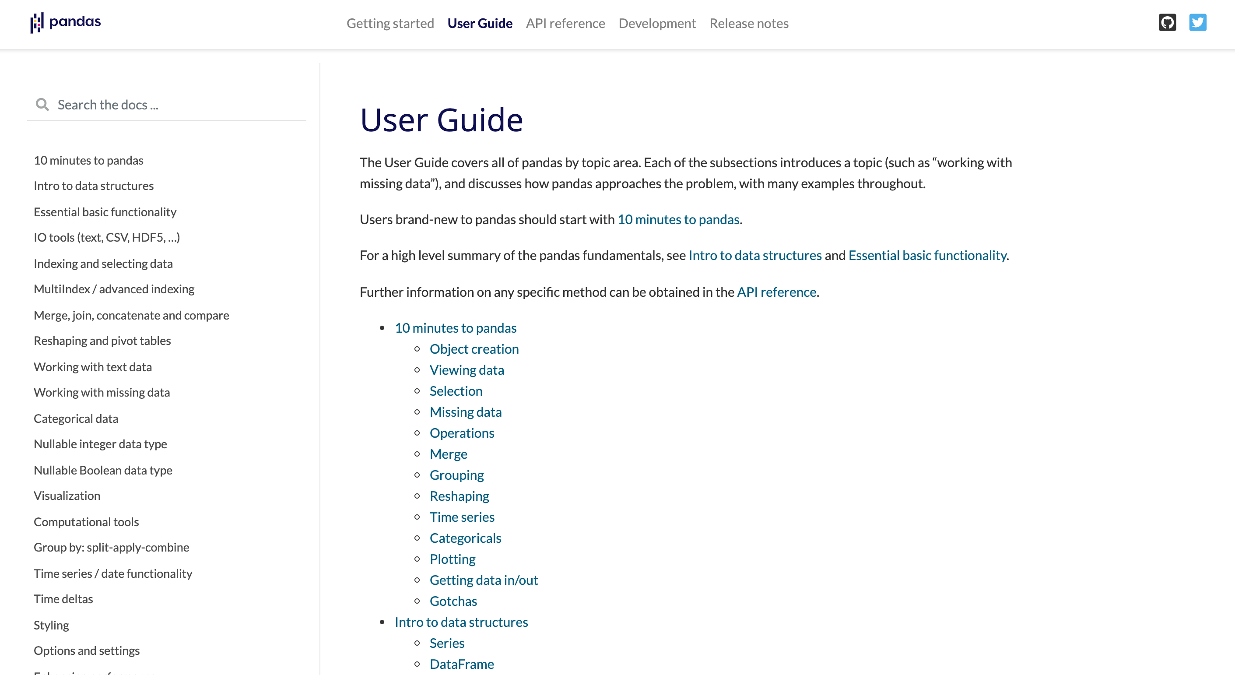Open Object creation subsection link

[x=474, y=349]
